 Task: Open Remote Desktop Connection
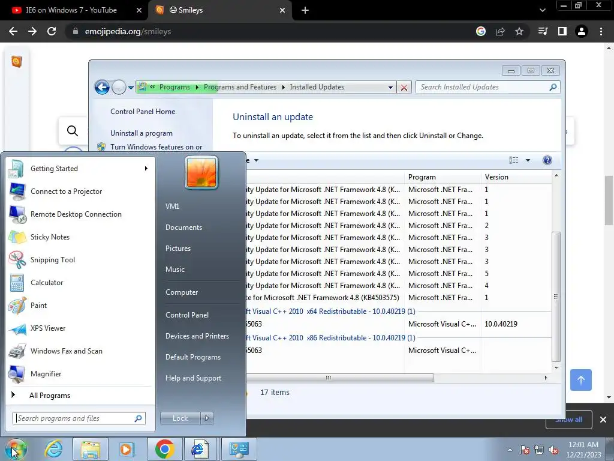tap(80, 214)
